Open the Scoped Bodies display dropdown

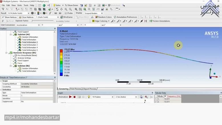coord(102,13)
